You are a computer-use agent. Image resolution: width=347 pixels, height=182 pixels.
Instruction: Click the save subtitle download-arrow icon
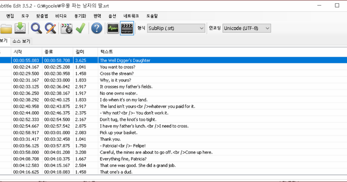20,28
